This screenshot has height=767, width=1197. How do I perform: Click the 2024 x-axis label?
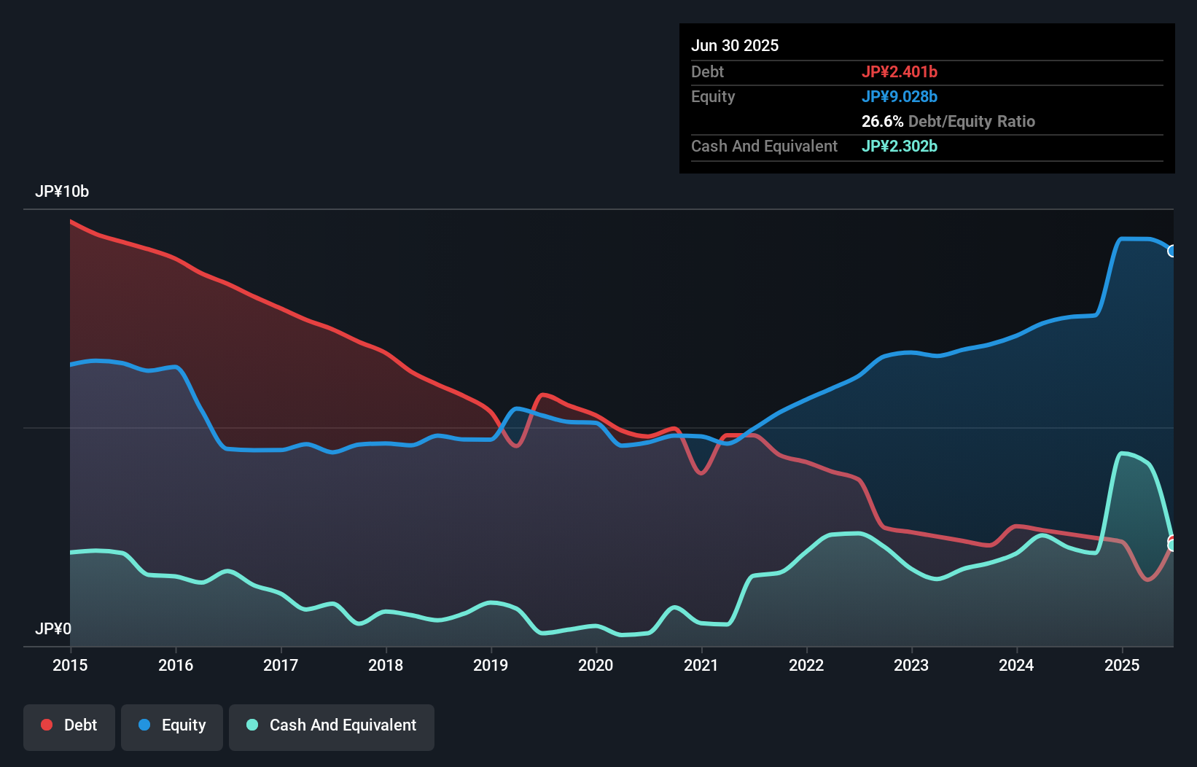click(x=1016, y=665)
